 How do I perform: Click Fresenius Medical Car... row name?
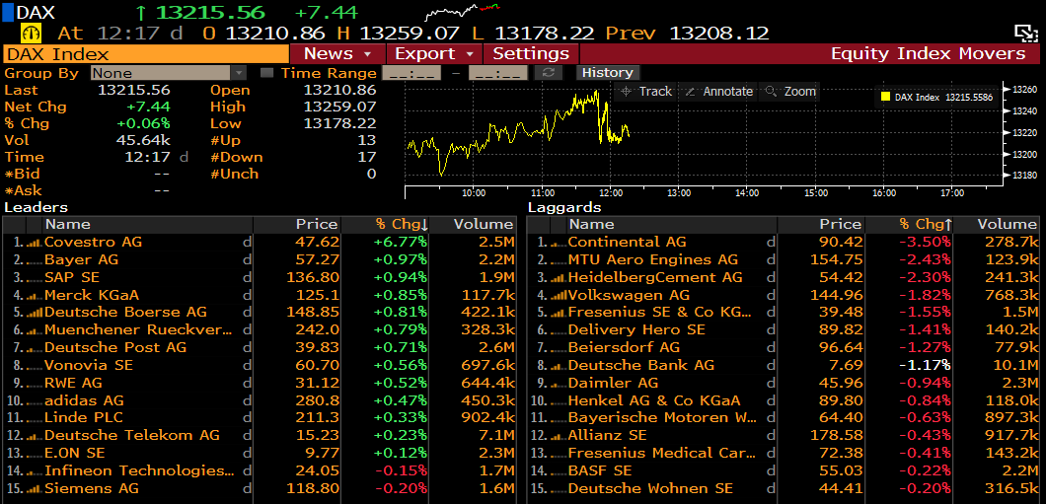(x=663, y=454)
